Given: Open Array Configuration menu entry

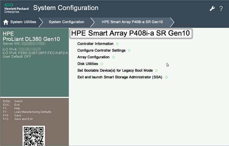Looking at the screenshot, I should pos(93,57).
